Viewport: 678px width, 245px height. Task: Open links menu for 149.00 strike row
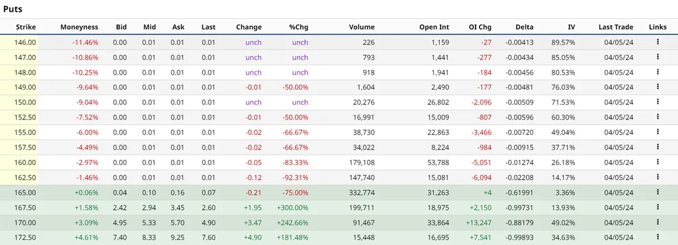click(657, 87)
